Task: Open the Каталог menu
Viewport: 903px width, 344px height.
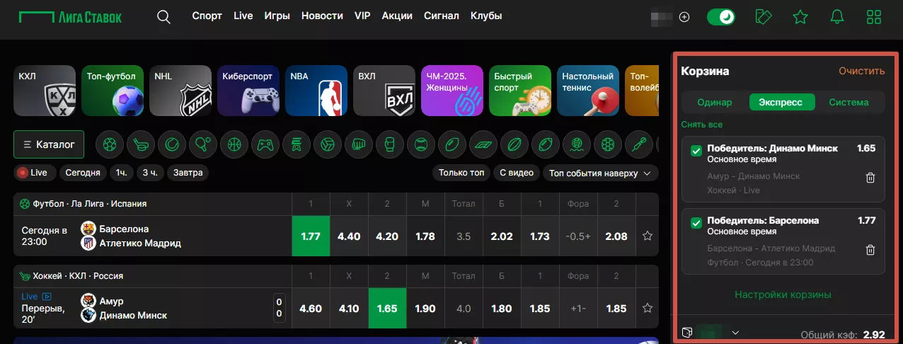Action: click(49, 144)
